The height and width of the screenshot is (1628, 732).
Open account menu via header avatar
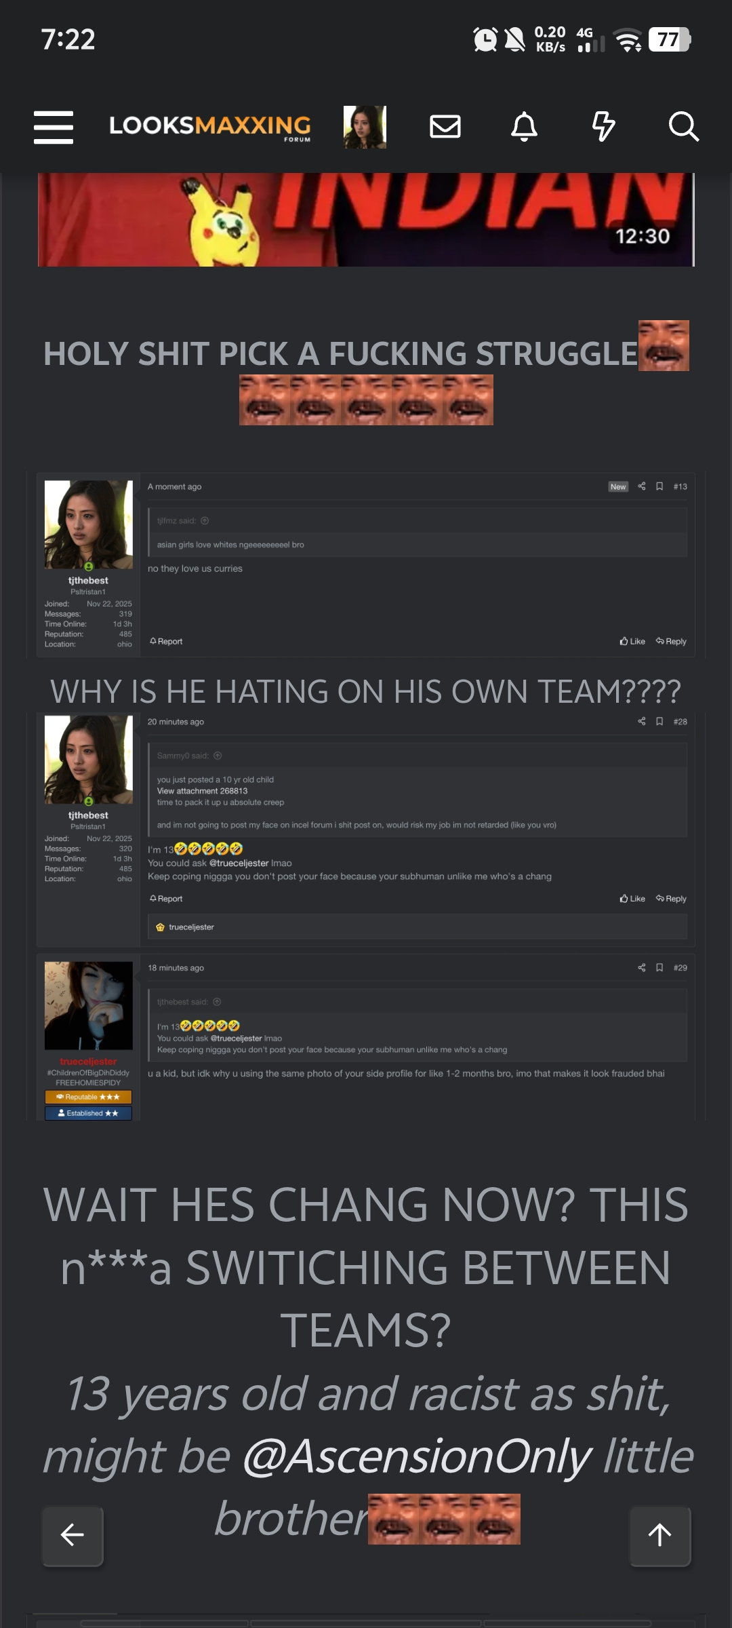point(365,127)
